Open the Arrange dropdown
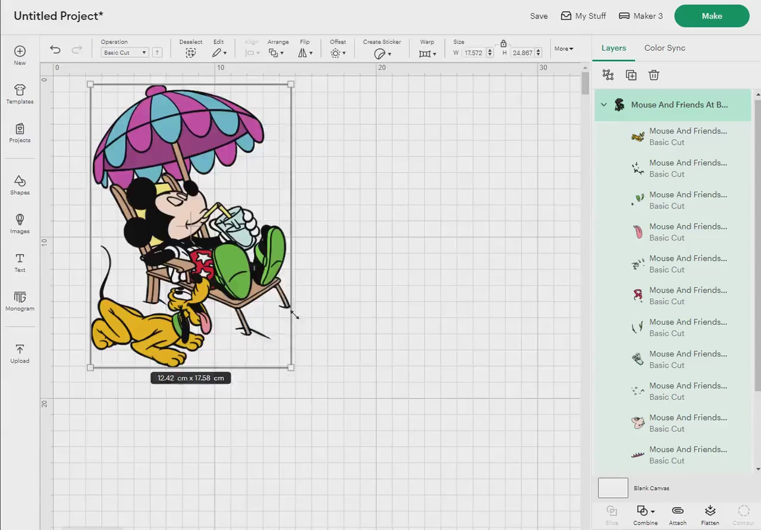 276,53
